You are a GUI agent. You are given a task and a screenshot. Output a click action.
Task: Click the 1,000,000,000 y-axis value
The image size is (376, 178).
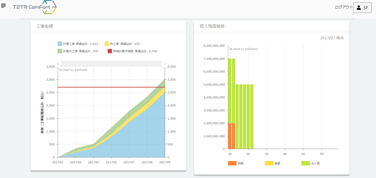214,136
